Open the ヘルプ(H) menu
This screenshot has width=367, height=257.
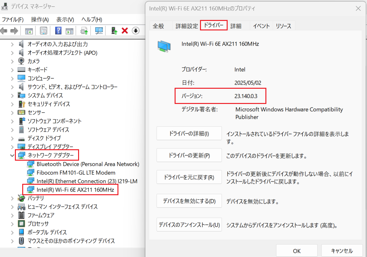[x=92, y=19]
